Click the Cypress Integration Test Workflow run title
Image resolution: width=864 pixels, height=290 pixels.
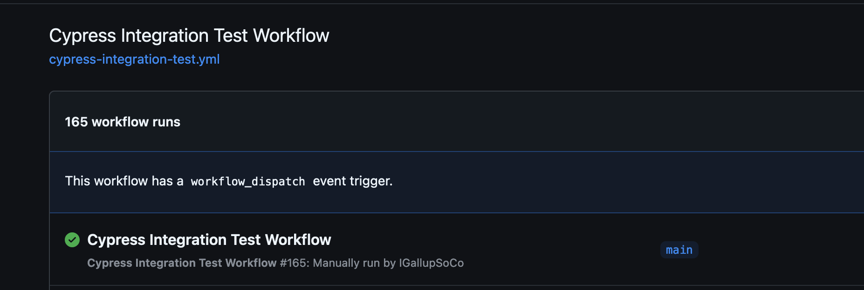(x=209, y=239)
